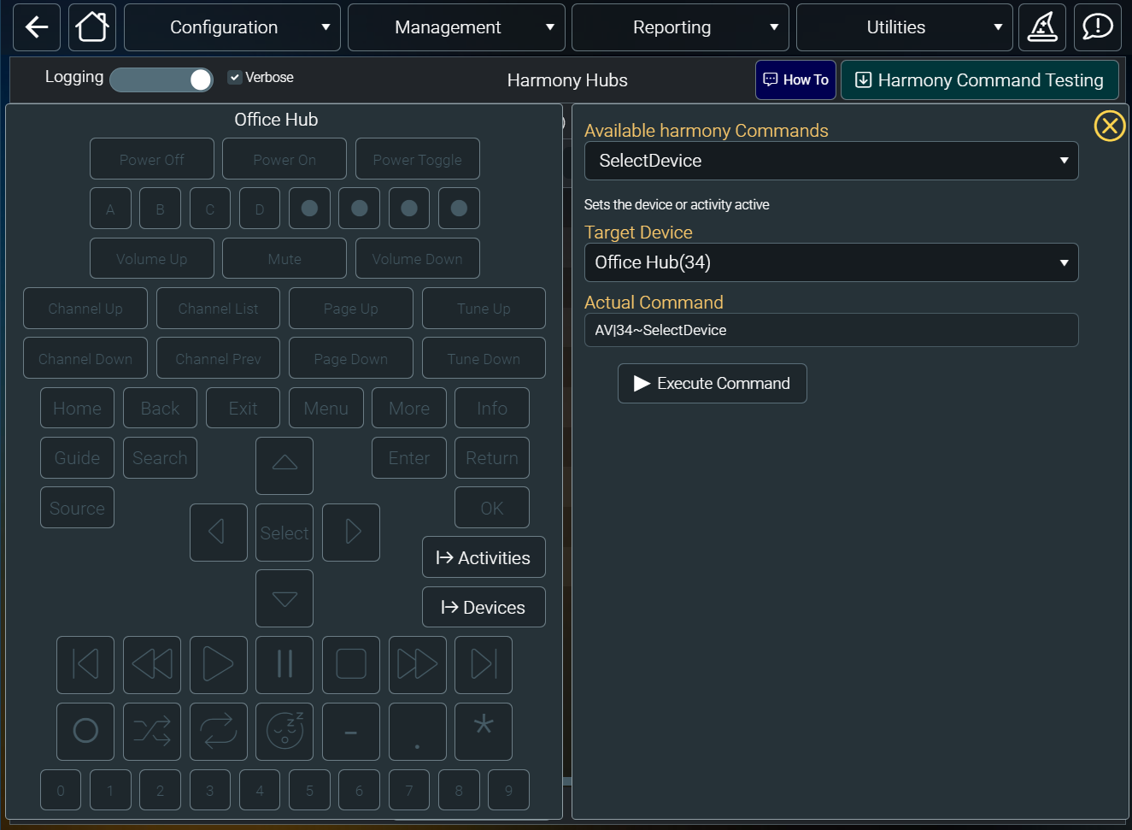The height and width of the screenshot is (830, 1132).
Task: Open the Activities list
Action: tap(484, 557)
